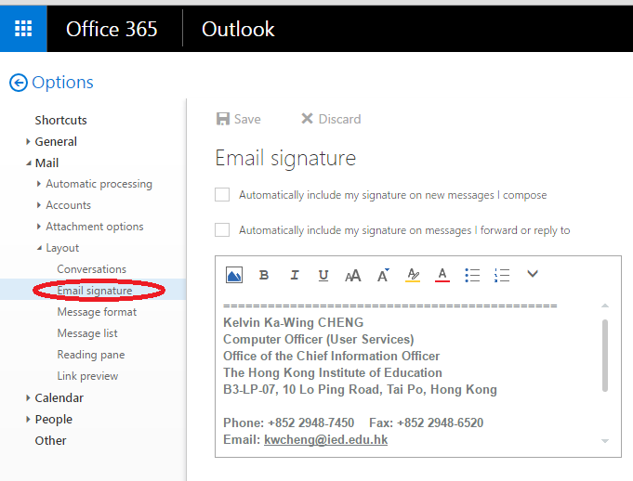Image resolution: width=633 pixels, height=481 pixels.
Task: Click the signature editor scroll up arrow
Action: coord(605,305)
